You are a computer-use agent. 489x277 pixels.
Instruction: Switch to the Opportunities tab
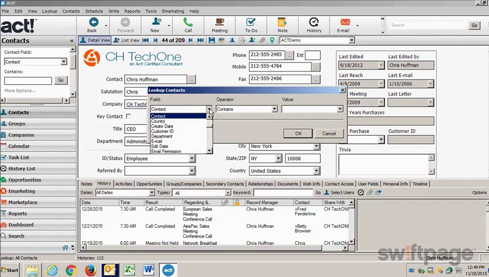click(149, 183)
